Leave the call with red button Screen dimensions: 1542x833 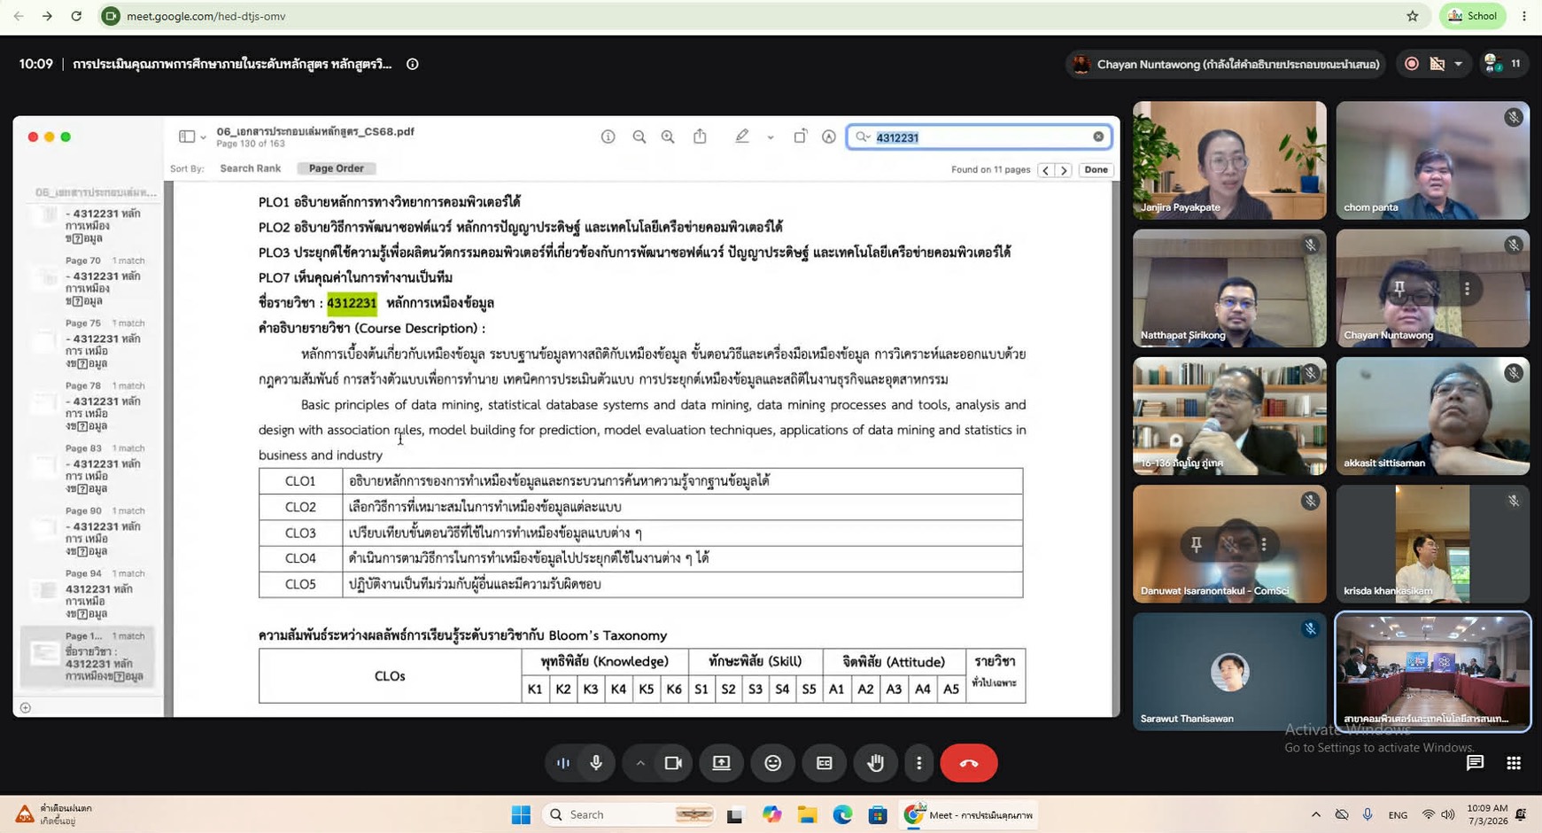tap(969, 763)
